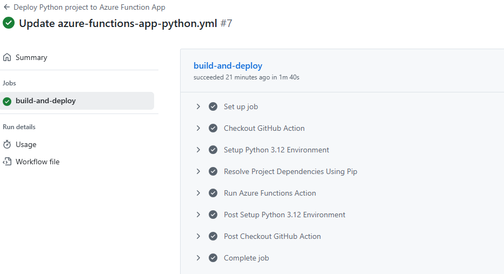Viewport: 504px width, 274px height.
Task: Click the Workflow file code icon
Action: 7,162
